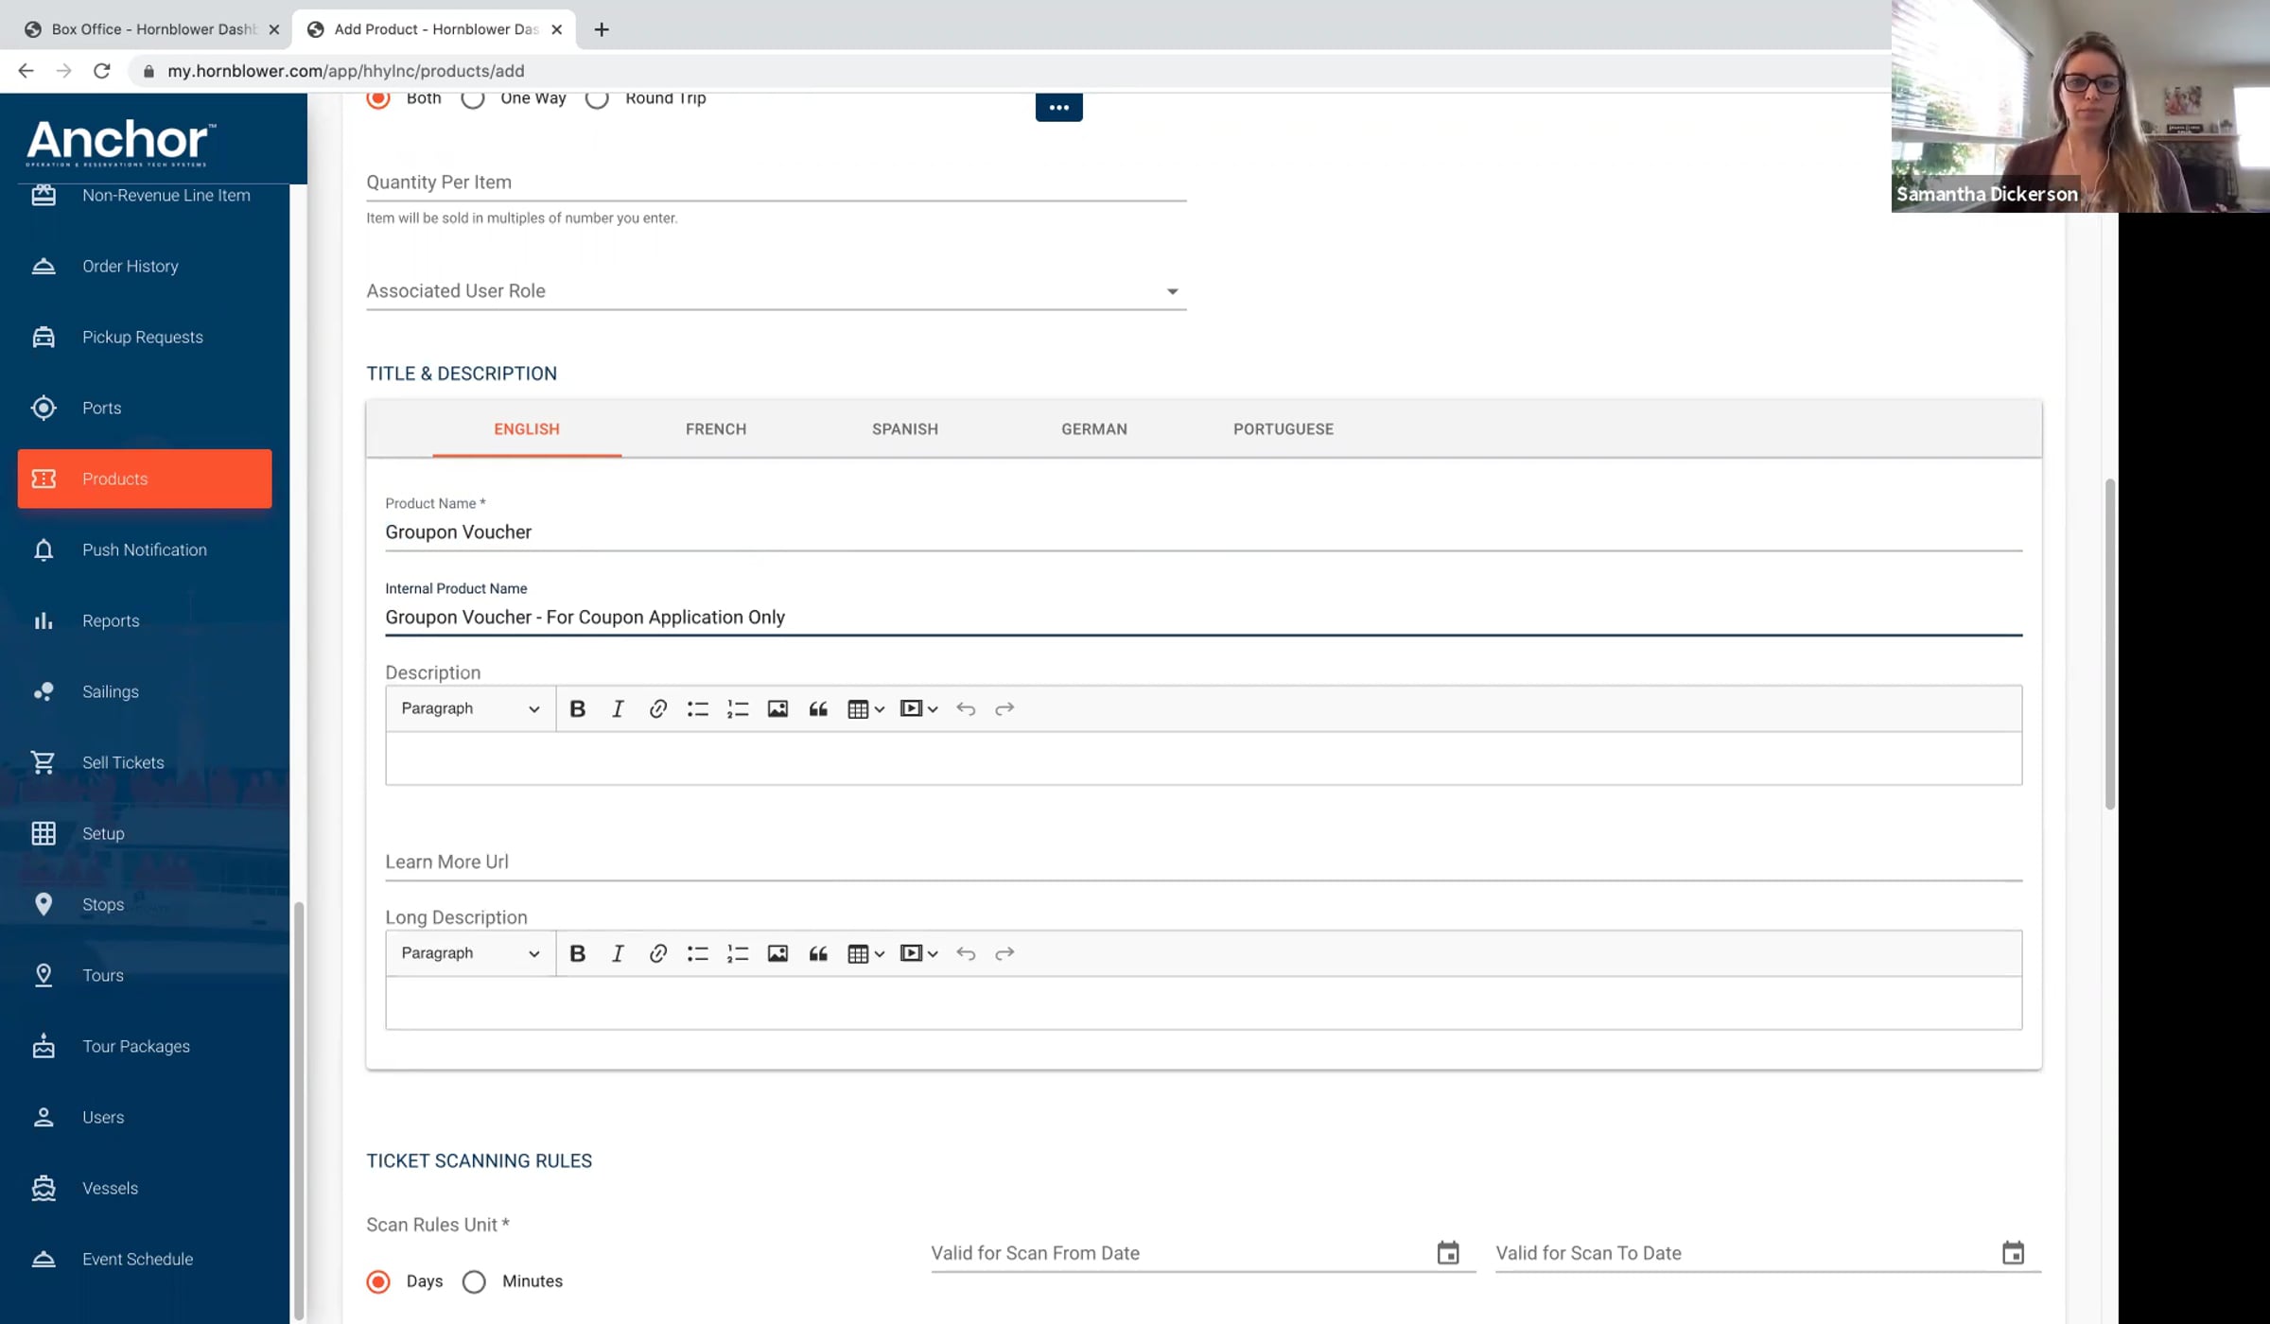
Task: Open Paragraph style dropdown in Description editor
Action: tap(470, 708)
